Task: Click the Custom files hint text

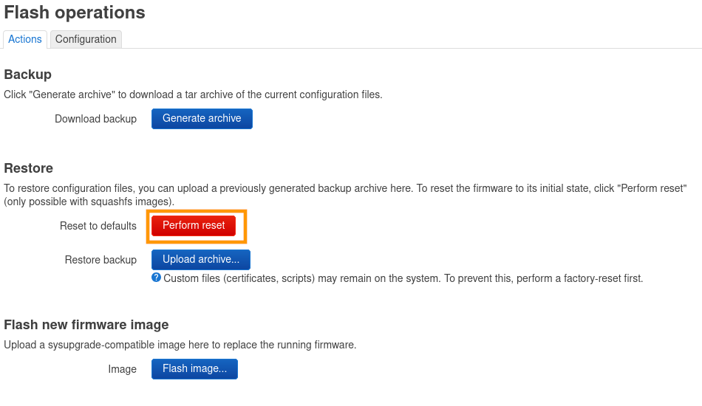Action: tap(403, 278)
